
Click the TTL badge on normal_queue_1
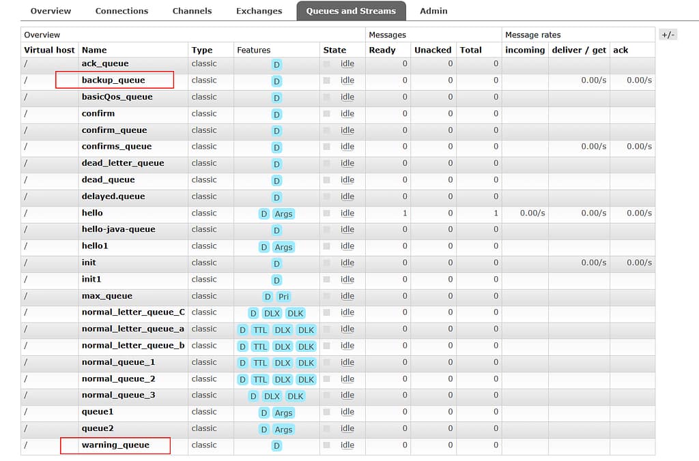[x=260, y=363]
